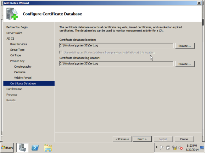205x153 pixels.
Task: Launch PowerShell from the taskbar
Action: [x=35, y=148]
